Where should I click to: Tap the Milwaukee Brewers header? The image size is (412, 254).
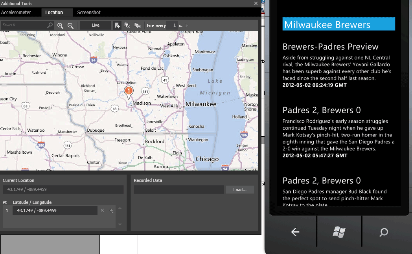(339, 24)
